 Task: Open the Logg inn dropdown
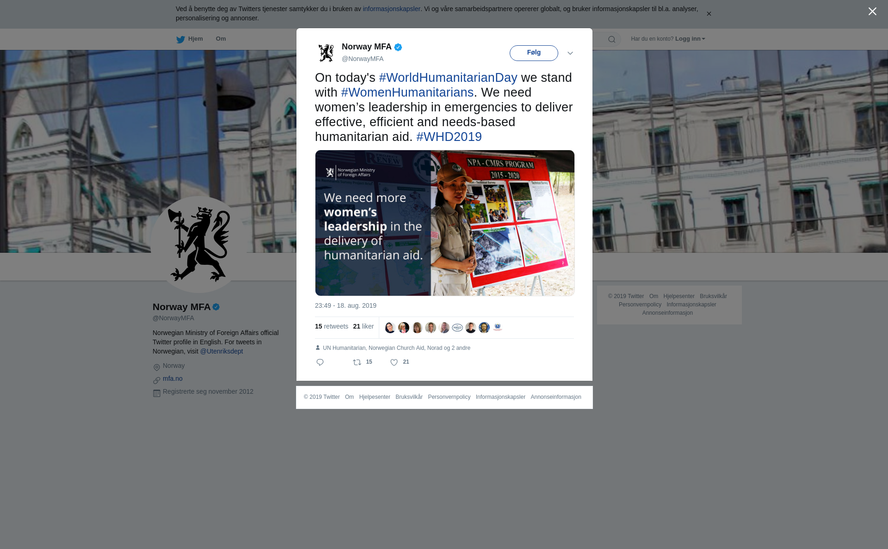coord(690,39)
